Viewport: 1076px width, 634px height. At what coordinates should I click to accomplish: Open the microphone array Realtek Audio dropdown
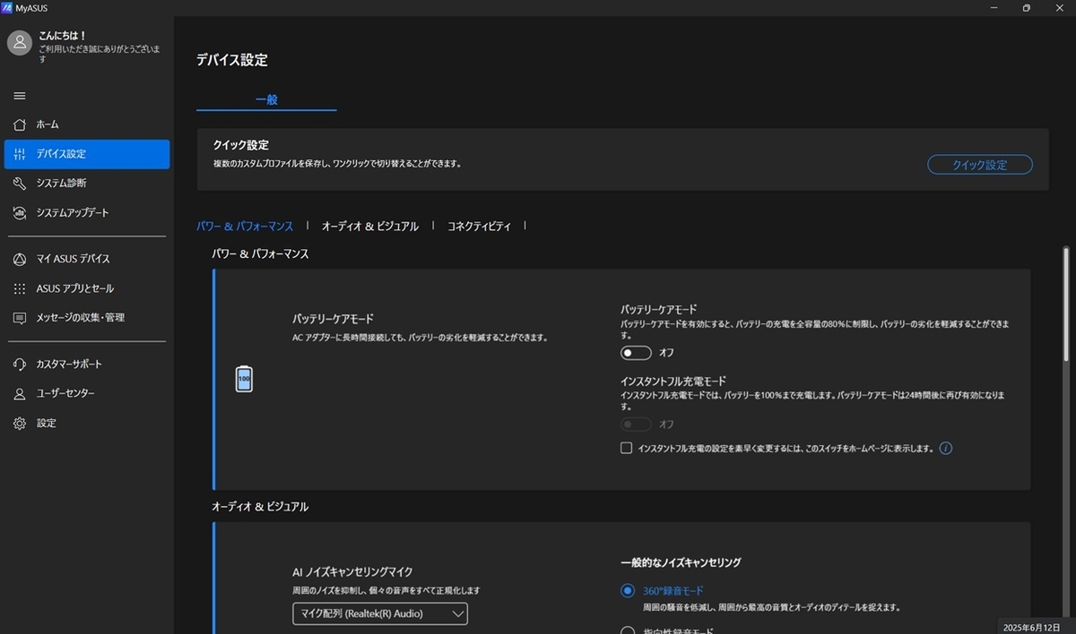(380, 613)
